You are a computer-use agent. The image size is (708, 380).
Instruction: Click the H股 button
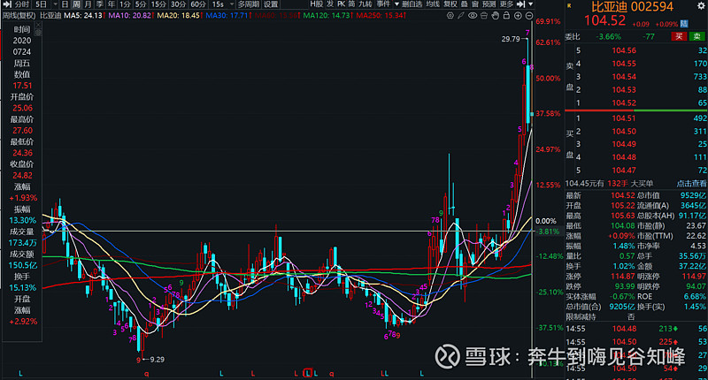317,4
